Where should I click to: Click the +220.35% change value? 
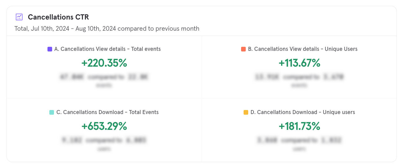pos(104,63)
